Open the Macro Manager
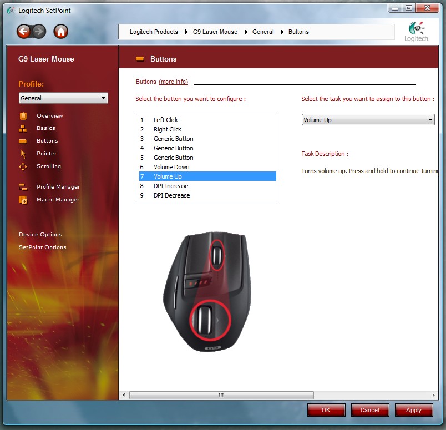The width and height of the screenshot is (446, 430). point(58,200)
